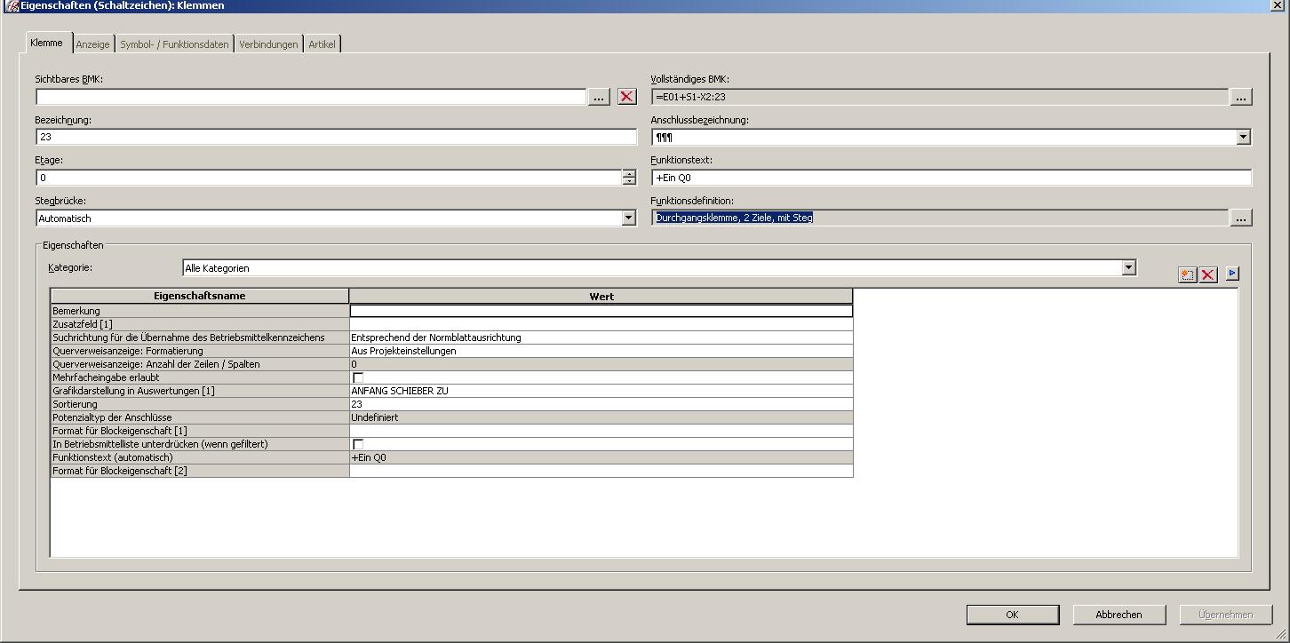Click the red delete X beside Sichtbares BMK
This screenshot has width=1290, height=643.
[x=627, y=97]
